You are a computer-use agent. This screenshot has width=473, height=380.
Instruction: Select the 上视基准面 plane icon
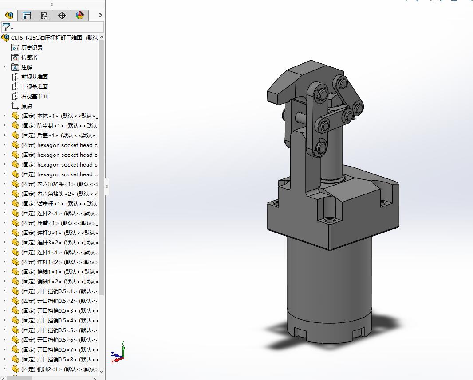pyautogui.click(x=15, y=86)
